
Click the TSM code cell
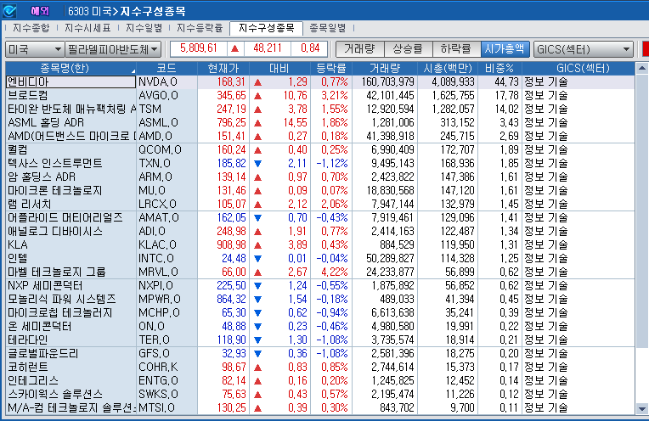pyautogui.click(x=166, y=109)
